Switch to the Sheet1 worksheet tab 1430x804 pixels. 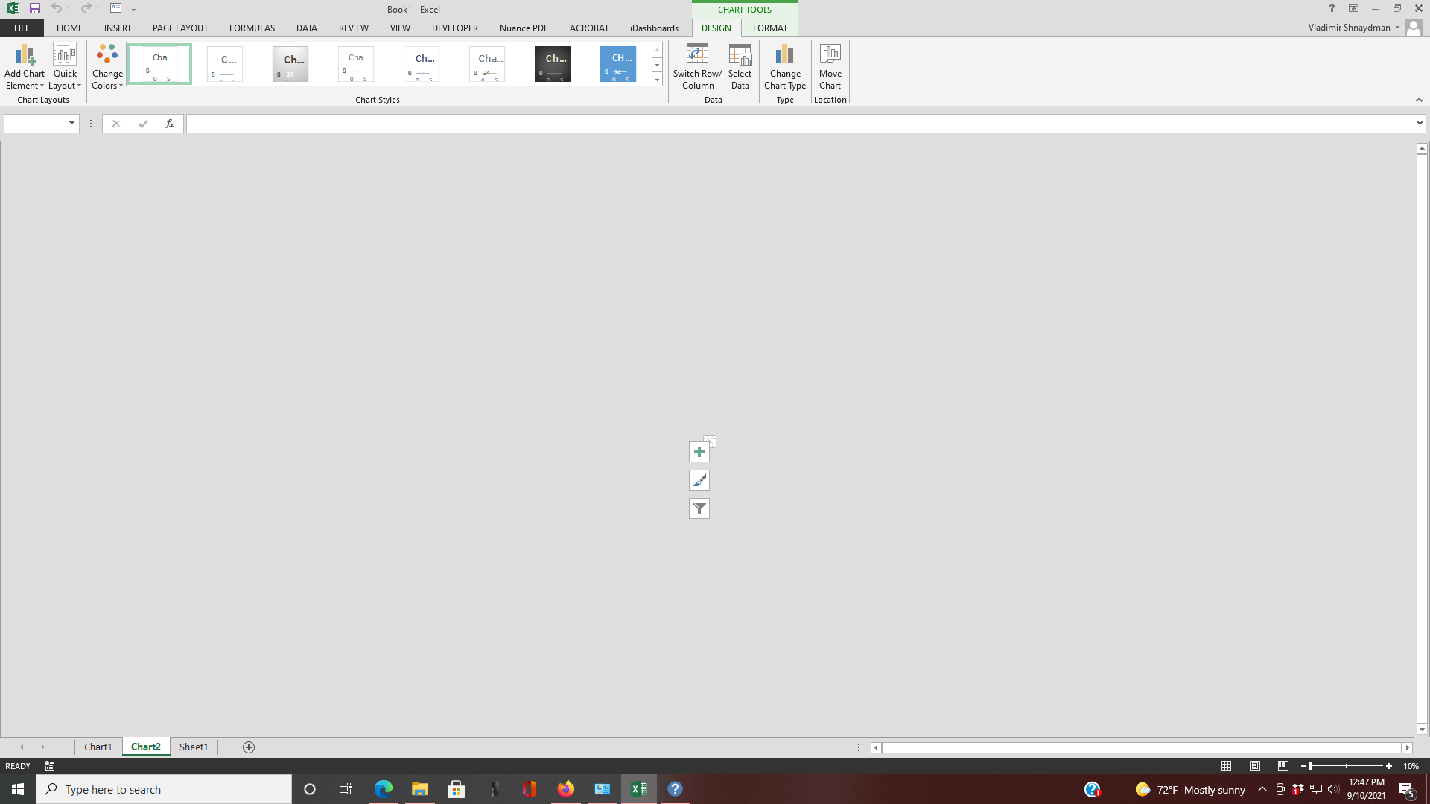point(193,747)
